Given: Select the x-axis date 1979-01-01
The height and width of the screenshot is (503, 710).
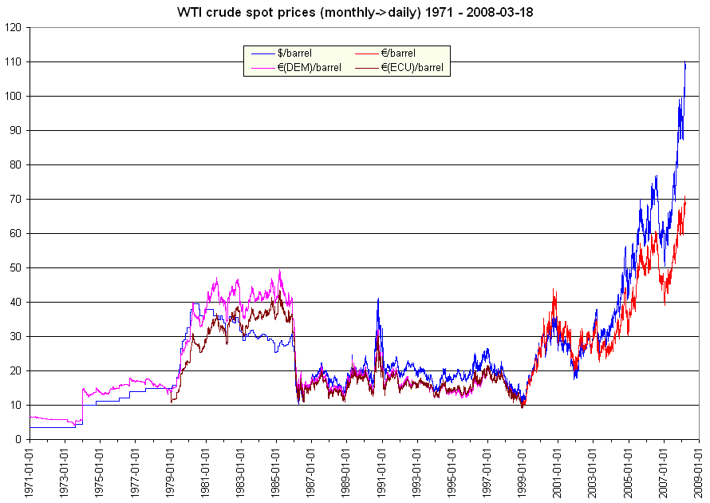Looking at the screenshot, I should click(171, 472).
